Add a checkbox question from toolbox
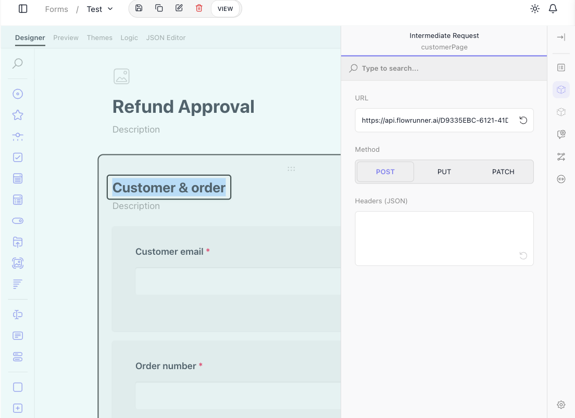The image size is (575, 418). coord(18,158)
